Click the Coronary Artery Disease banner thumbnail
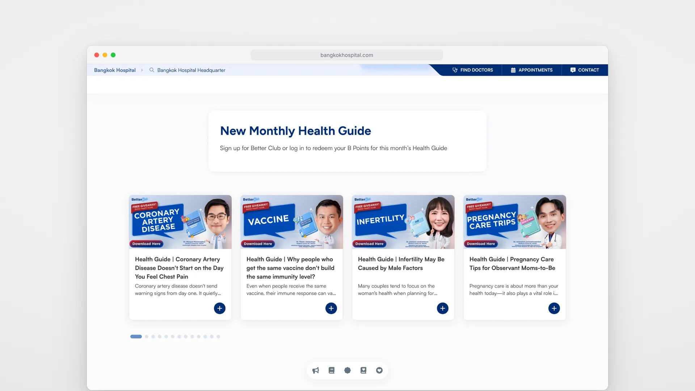 180,222
